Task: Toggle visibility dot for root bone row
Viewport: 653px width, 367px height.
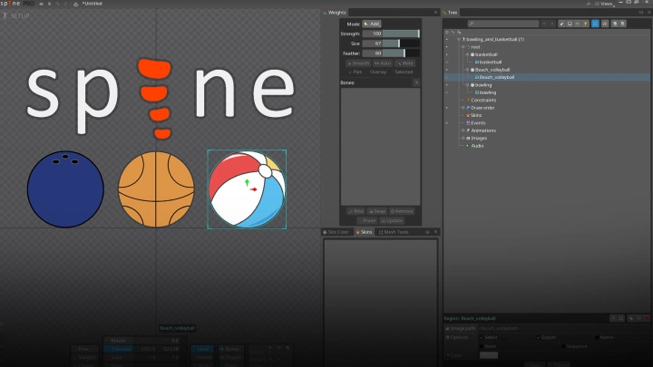Action: pos(447,47)
